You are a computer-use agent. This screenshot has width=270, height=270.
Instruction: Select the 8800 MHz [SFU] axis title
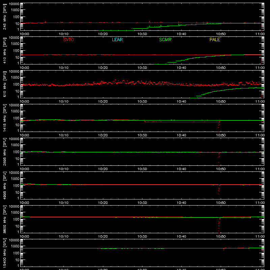[x=4, y=219]
